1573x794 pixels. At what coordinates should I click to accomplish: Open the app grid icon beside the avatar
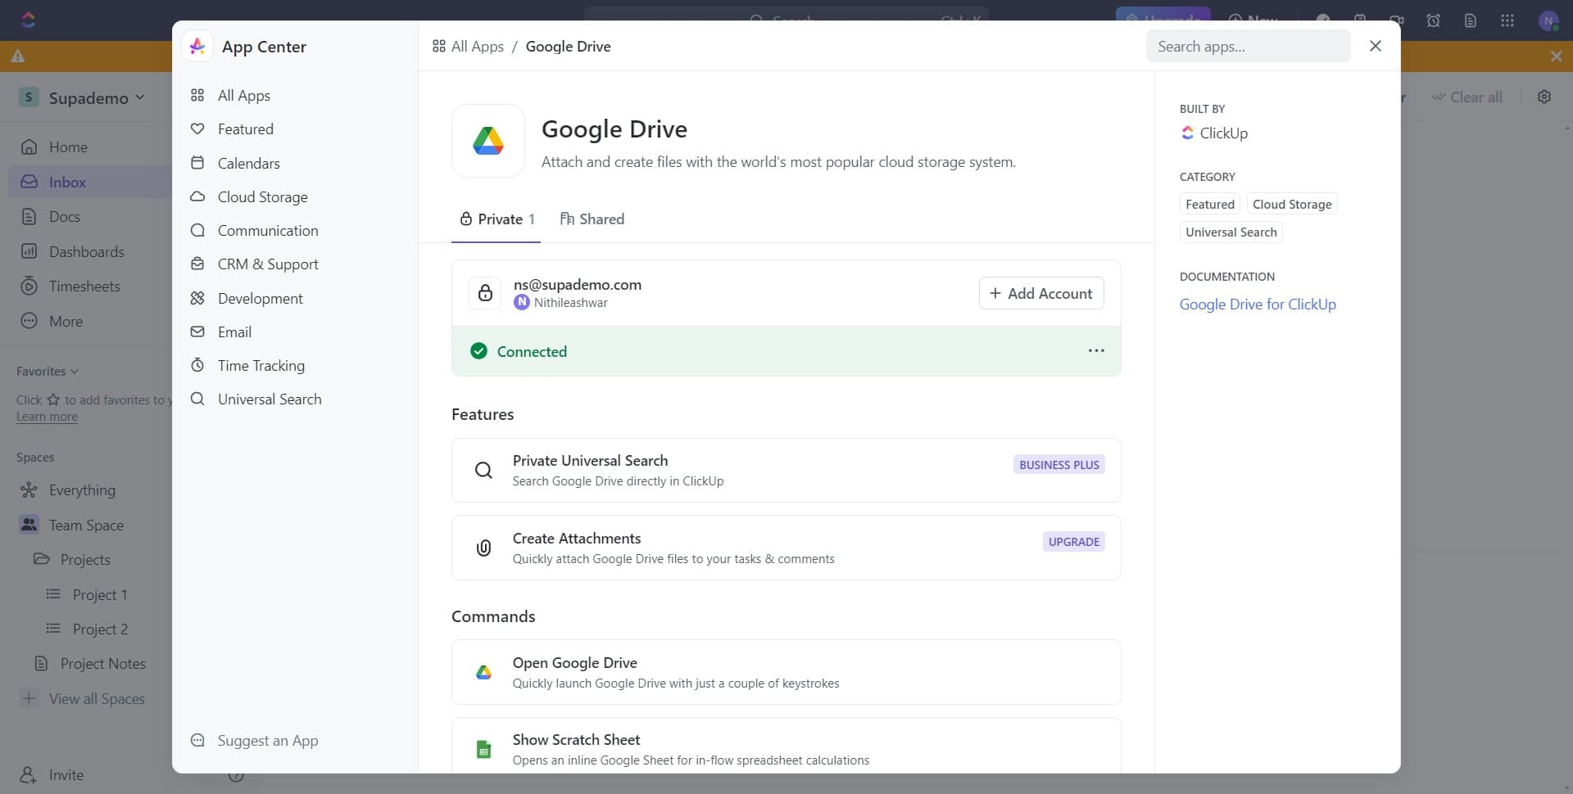(1507, 20)
